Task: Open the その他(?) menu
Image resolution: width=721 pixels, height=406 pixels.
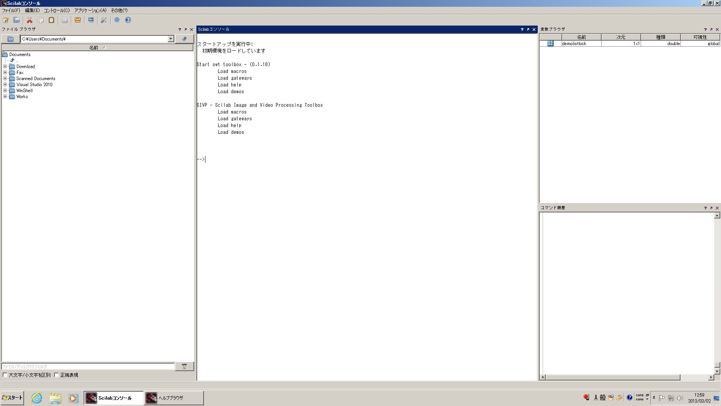Action: pyautogui.click(x=119, y=11)
